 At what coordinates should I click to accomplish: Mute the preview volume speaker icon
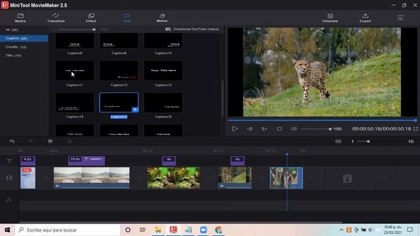[x=293, y=128]
